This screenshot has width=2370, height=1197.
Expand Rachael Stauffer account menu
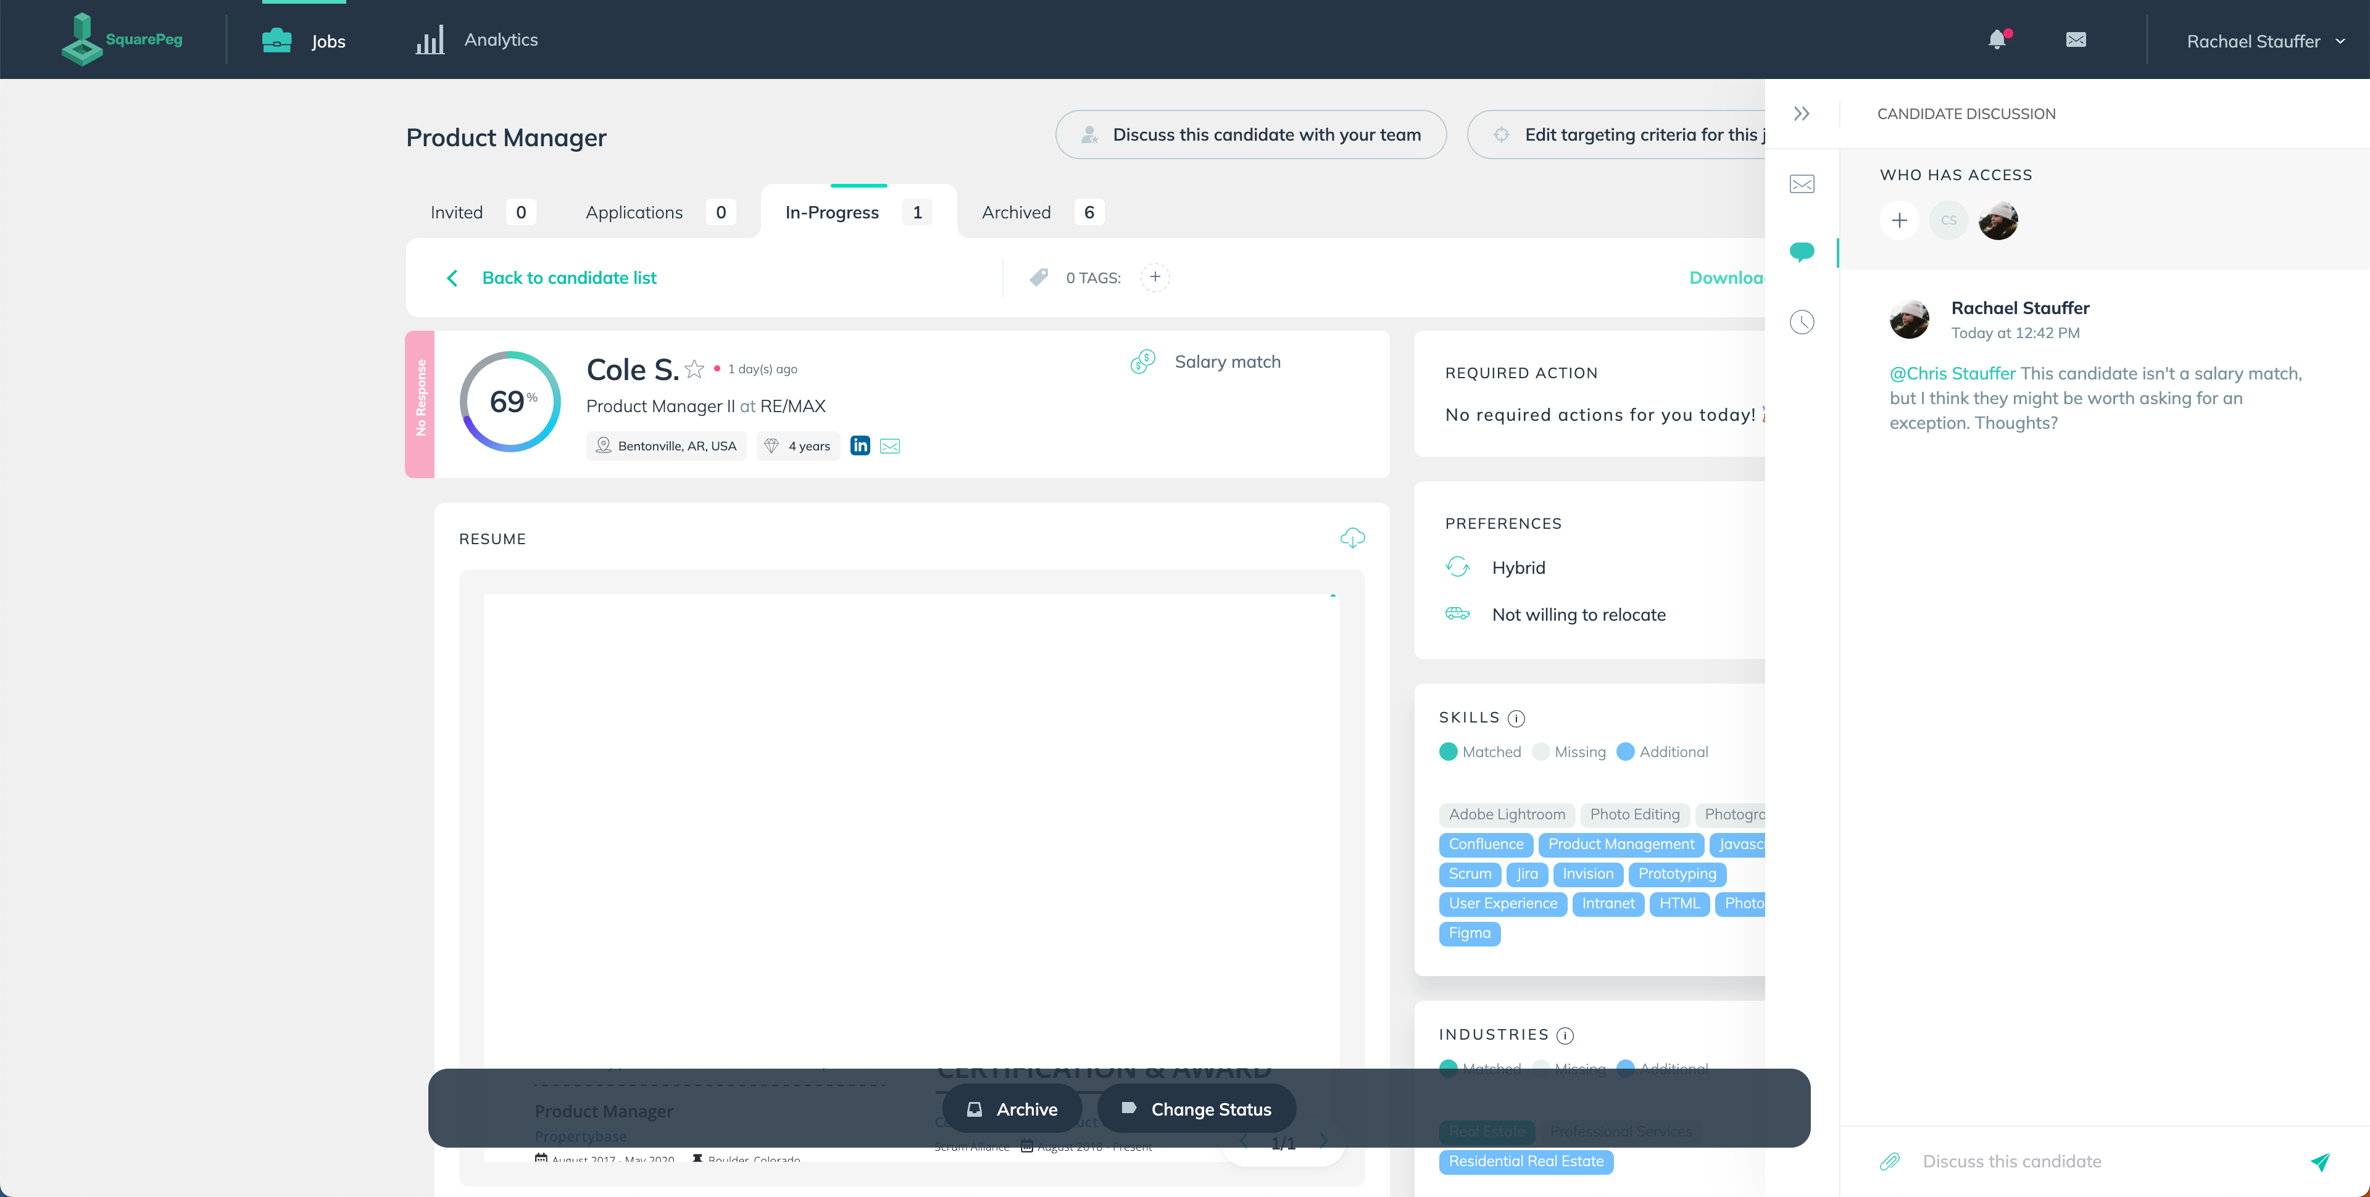[2265, 41]
